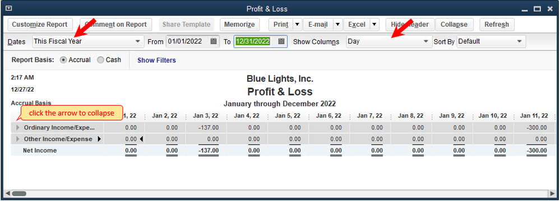Expand the Ordinary Income/Expense row
Viewport: 560px width, 201px height.
18,127
